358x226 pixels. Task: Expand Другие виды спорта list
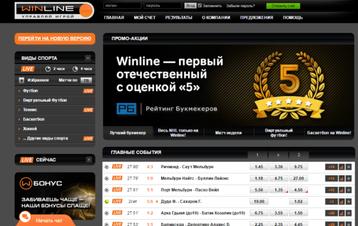coord(55,138)
